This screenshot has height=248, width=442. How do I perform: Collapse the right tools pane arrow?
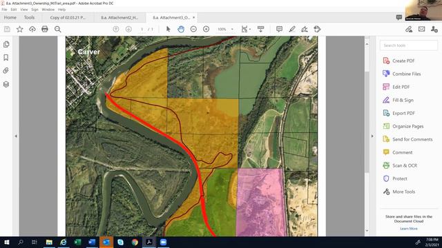[x=372, y=136]
